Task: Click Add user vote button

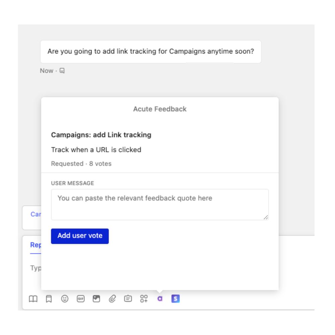Action: (x=80, y=236)
